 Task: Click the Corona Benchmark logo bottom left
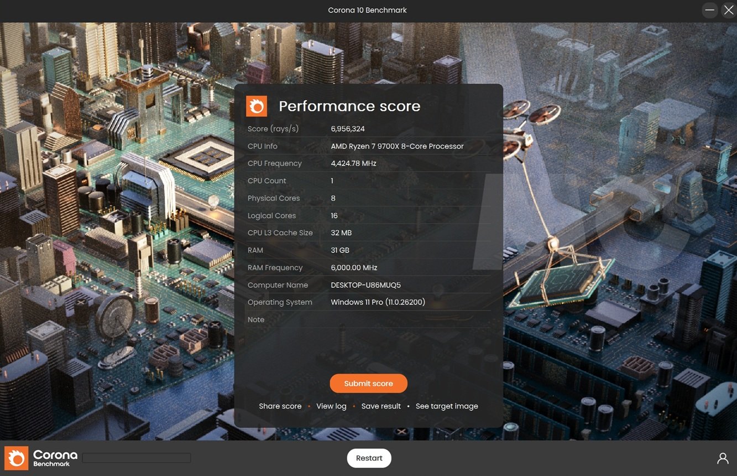(x=41, y=458)
